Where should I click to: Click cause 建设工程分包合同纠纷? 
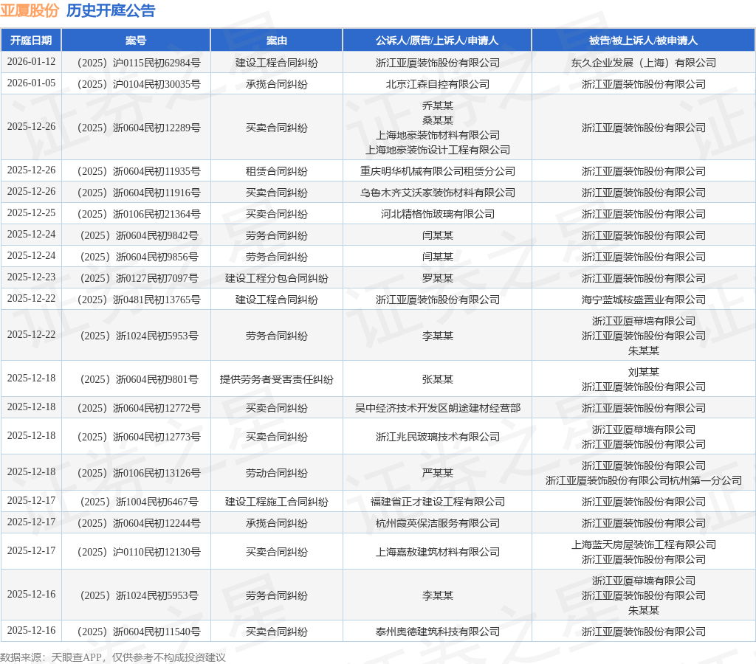click(x=277, y=278)
